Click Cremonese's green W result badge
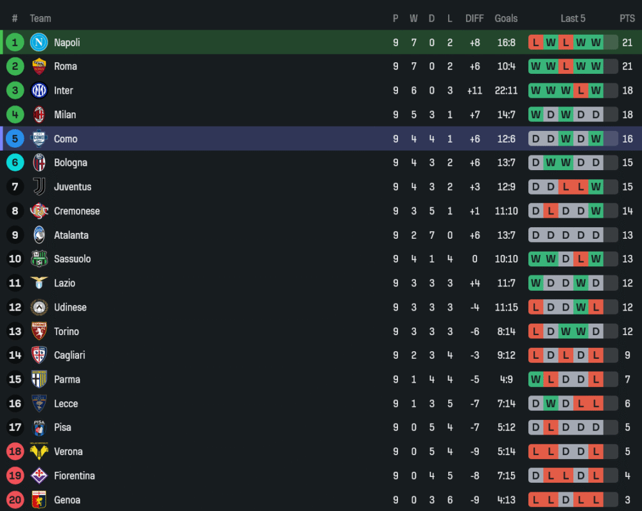642x511 pixels. [596, 211]
